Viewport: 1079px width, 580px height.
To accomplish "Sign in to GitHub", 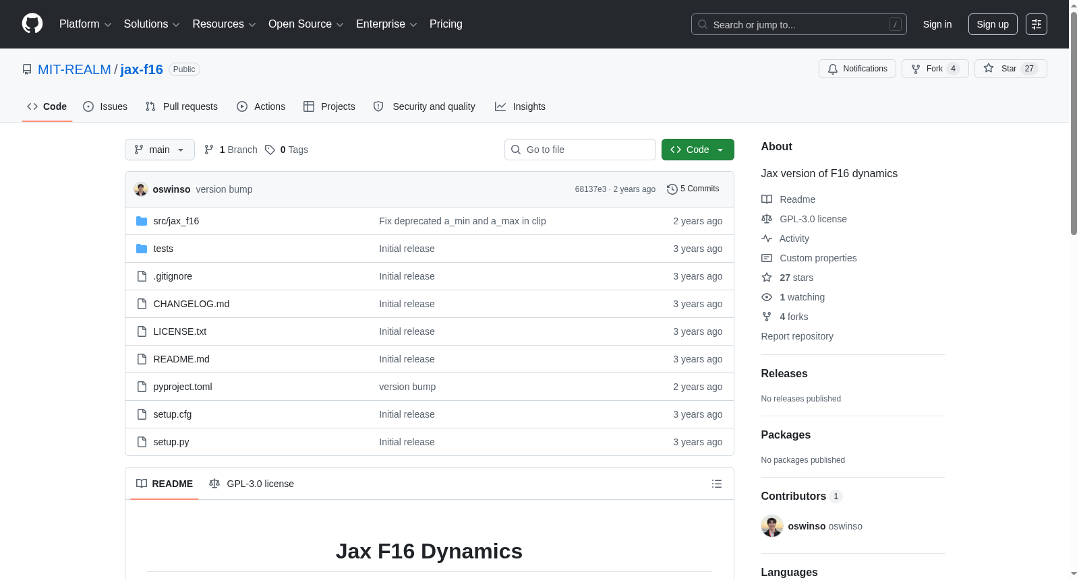I will (x=937, y=24).
